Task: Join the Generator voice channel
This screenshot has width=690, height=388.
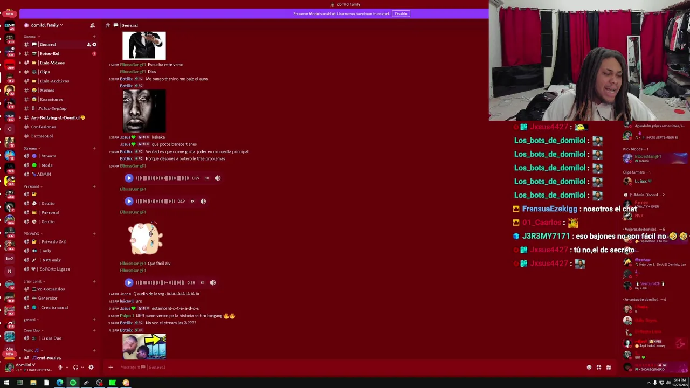Action: [47, 298]
